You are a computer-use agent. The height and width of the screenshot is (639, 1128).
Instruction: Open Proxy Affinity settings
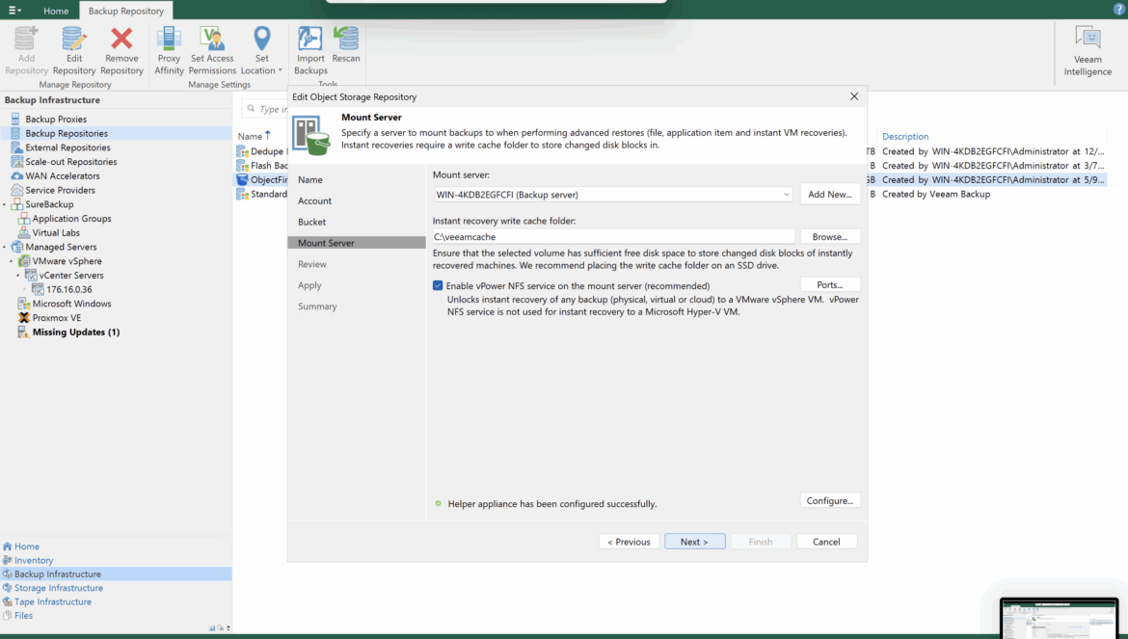169,49
